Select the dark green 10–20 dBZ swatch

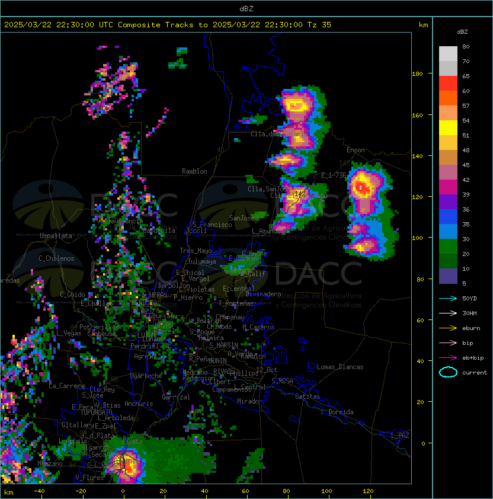pos(448,261)
